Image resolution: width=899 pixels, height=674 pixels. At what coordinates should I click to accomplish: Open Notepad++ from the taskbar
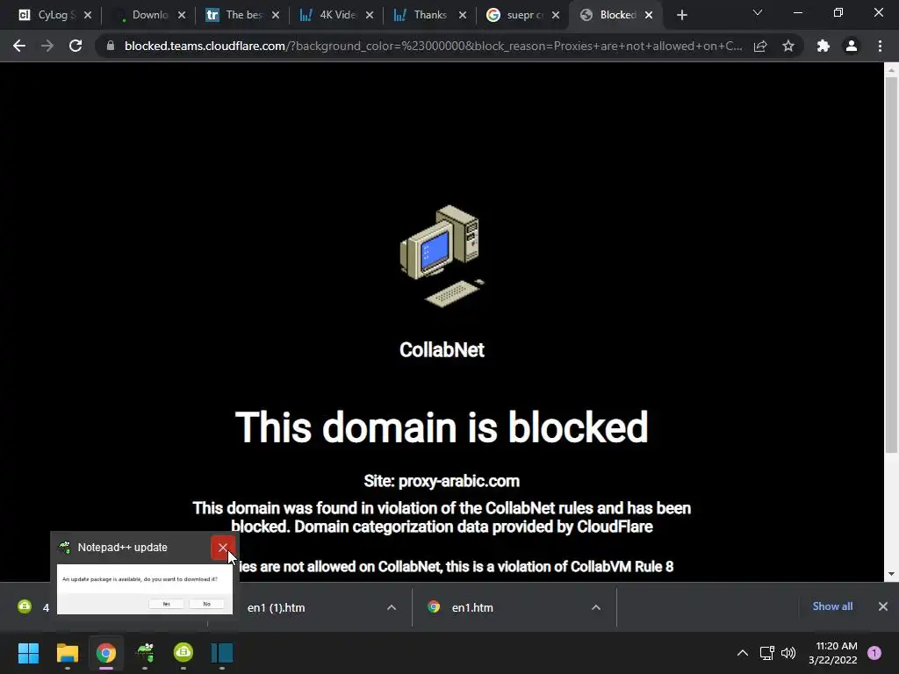145,653
